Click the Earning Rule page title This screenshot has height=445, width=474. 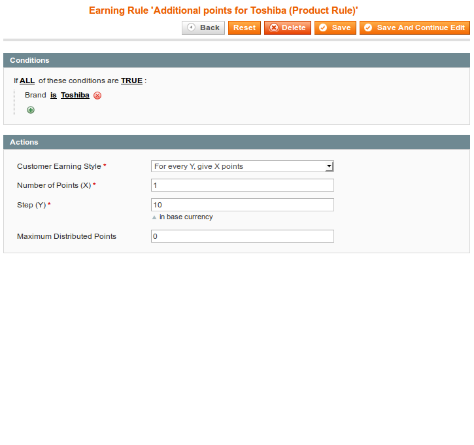(224, 10)
